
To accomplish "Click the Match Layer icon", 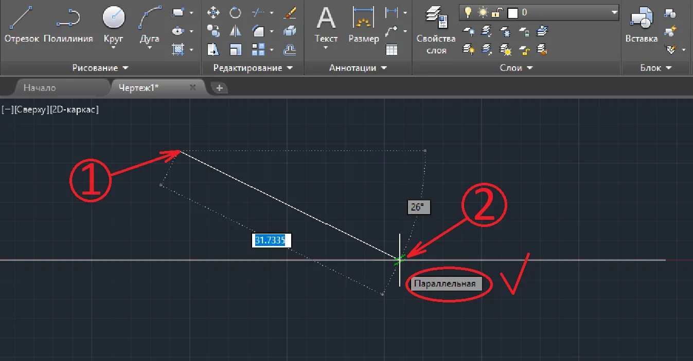I will point(543,49).
